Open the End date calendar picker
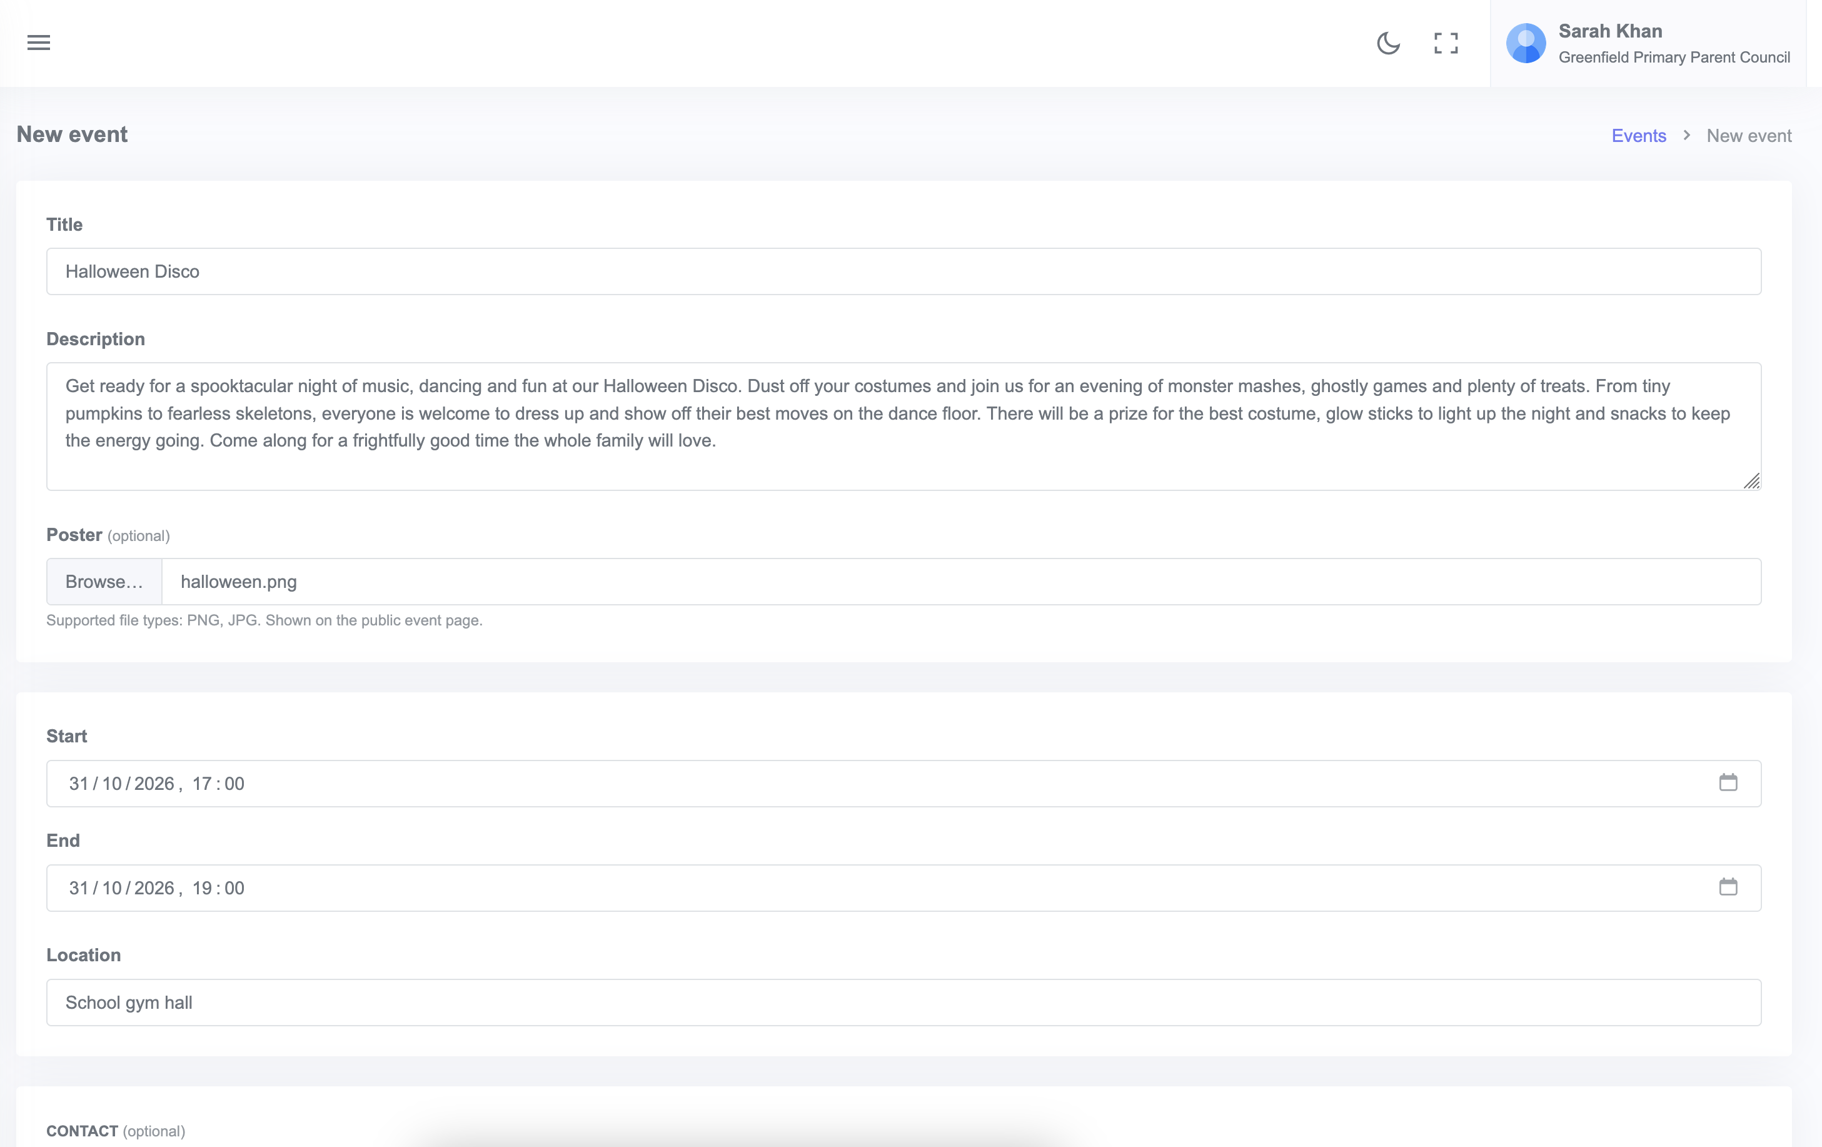This screenshot has width=1822, height=1147. (x=1728, y=887)
